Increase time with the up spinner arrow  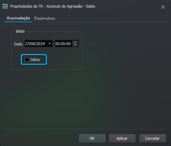click(x=75, y=42)
